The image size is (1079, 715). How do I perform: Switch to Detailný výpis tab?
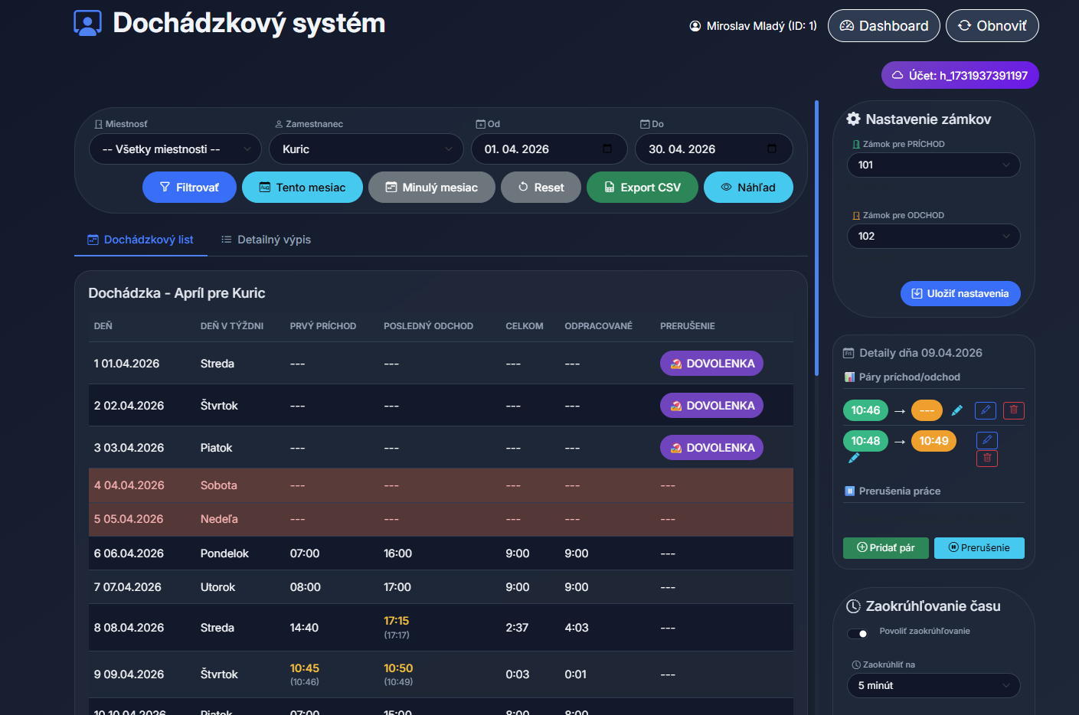[266, 240]
